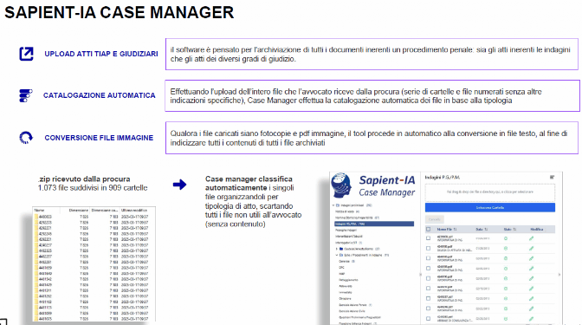Open the menu icon next to Indagini P.G./P.M. header

552,178
